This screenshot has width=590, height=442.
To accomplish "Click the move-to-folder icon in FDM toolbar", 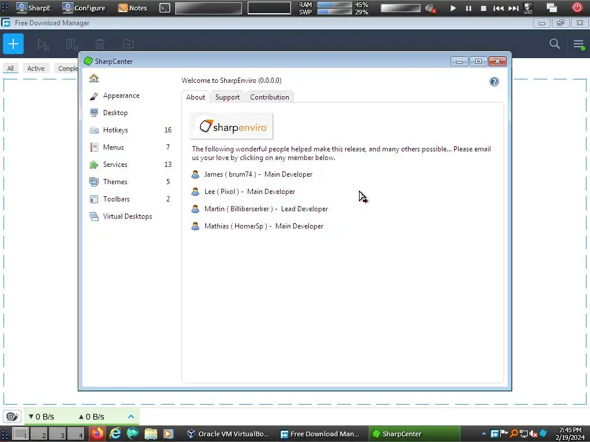I will coord(128,44).
